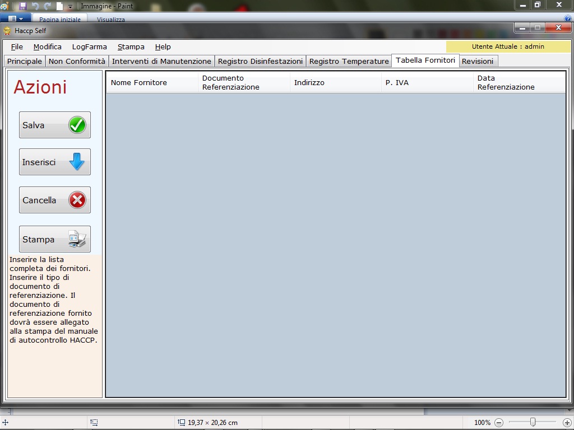Click Cancella with the red X icon

(54, 200)
